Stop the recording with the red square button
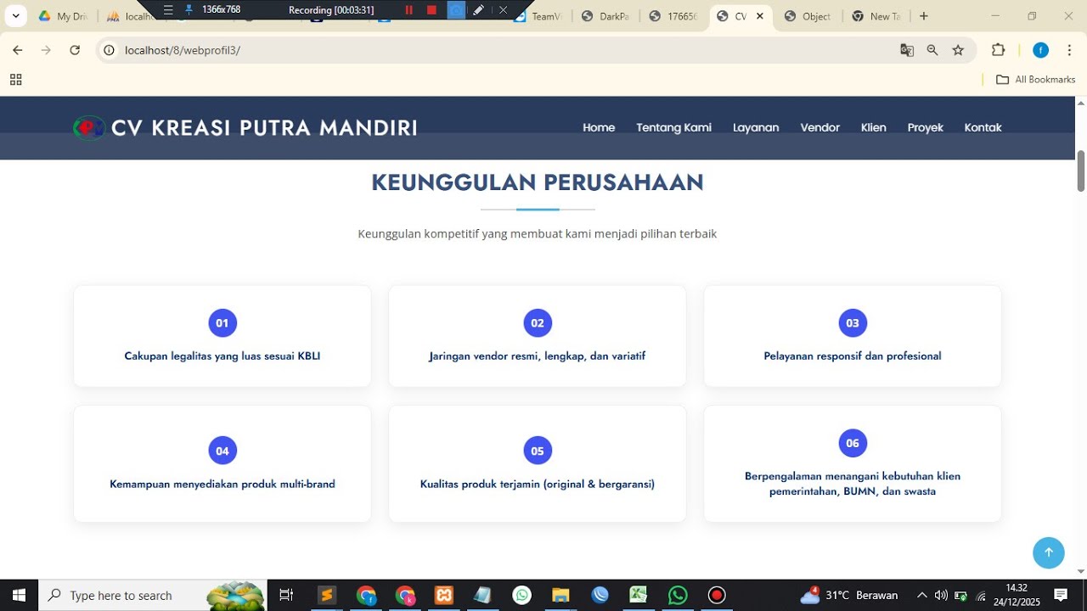Screen dimensions: 1087x611 pos(431,10)
